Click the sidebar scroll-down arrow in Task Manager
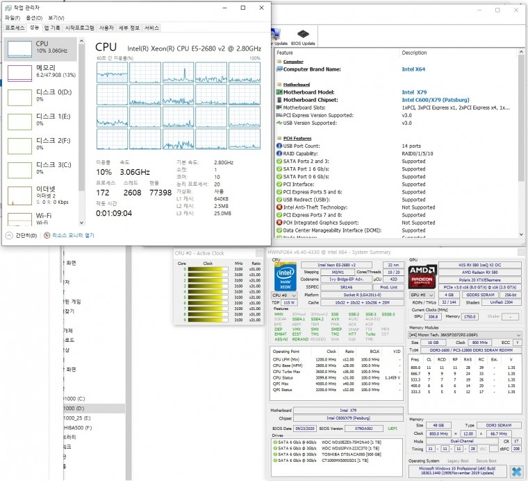528x482 pixels. [x=81, y=223]
